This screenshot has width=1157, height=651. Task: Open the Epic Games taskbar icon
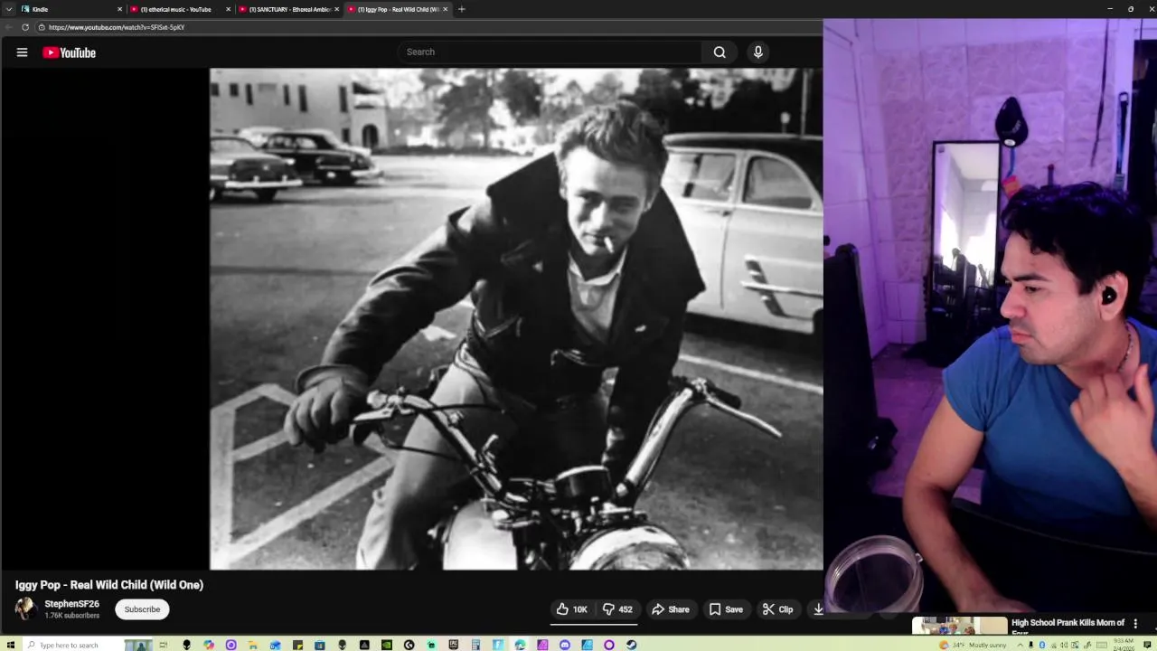[454, 645]
